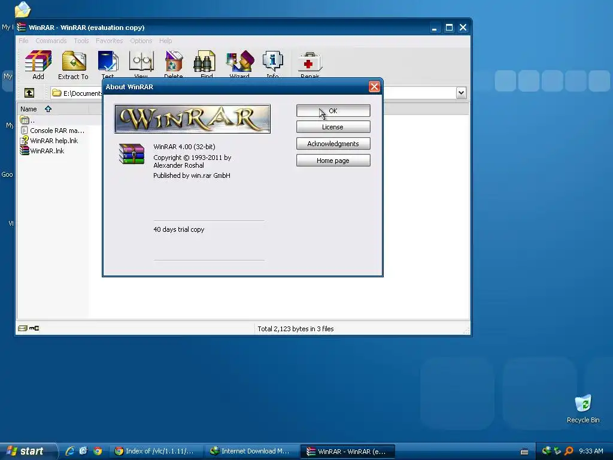The image size is (613, 460).
Task: Click the key icon in status bar
Action: (x=34, y=328)
